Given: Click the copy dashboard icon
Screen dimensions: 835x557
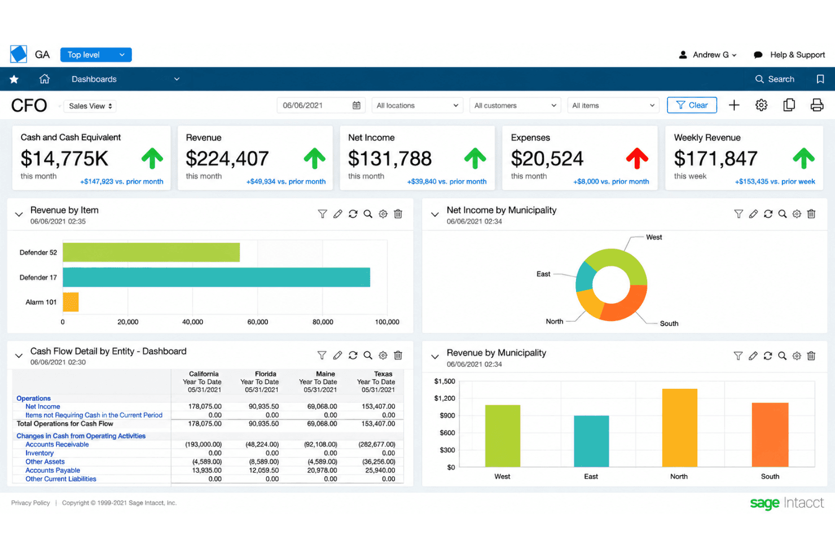Looking at the screenshot, I should pos(789,105).
